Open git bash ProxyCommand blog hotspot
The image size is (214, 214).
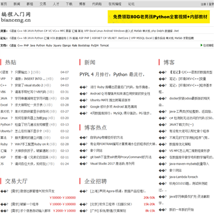coord(121,157)
